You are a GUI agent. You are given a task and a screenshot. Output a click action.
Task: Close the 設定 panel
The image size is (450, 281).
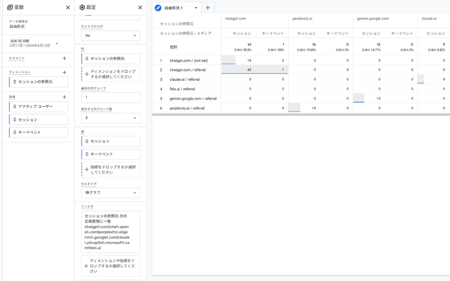coord(140,7)
